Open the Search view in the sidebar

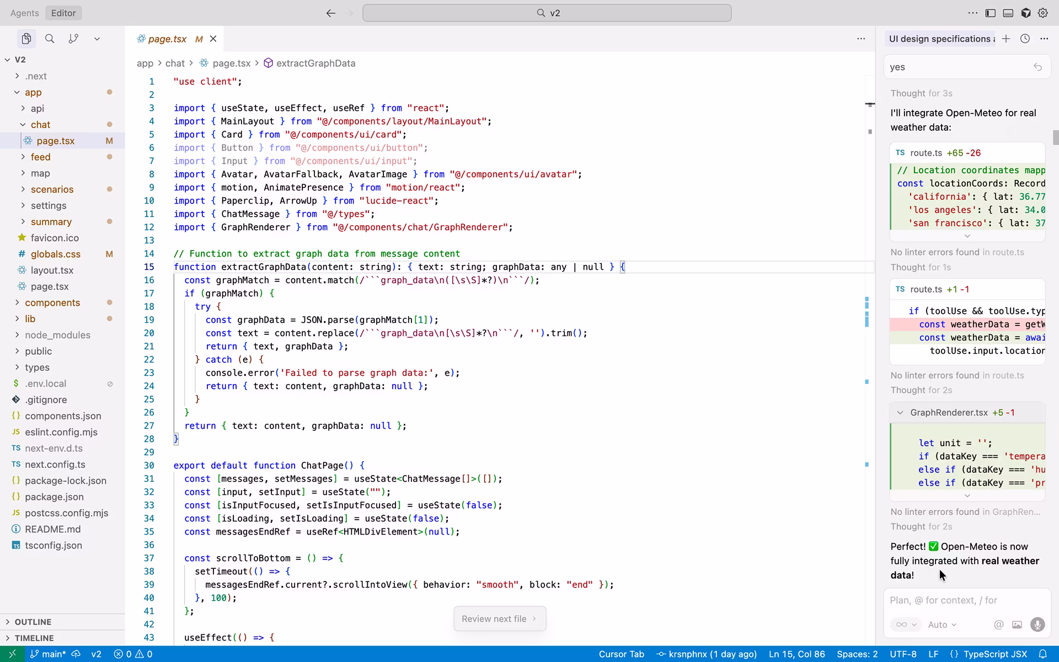(50, 39)
